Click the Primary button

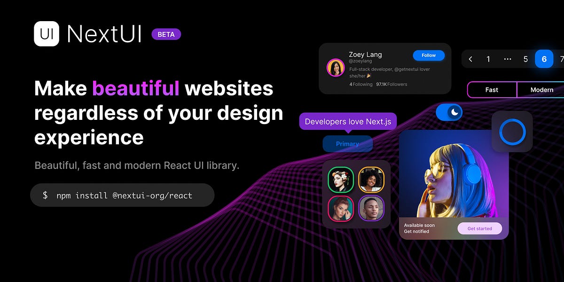click(348, 144)
